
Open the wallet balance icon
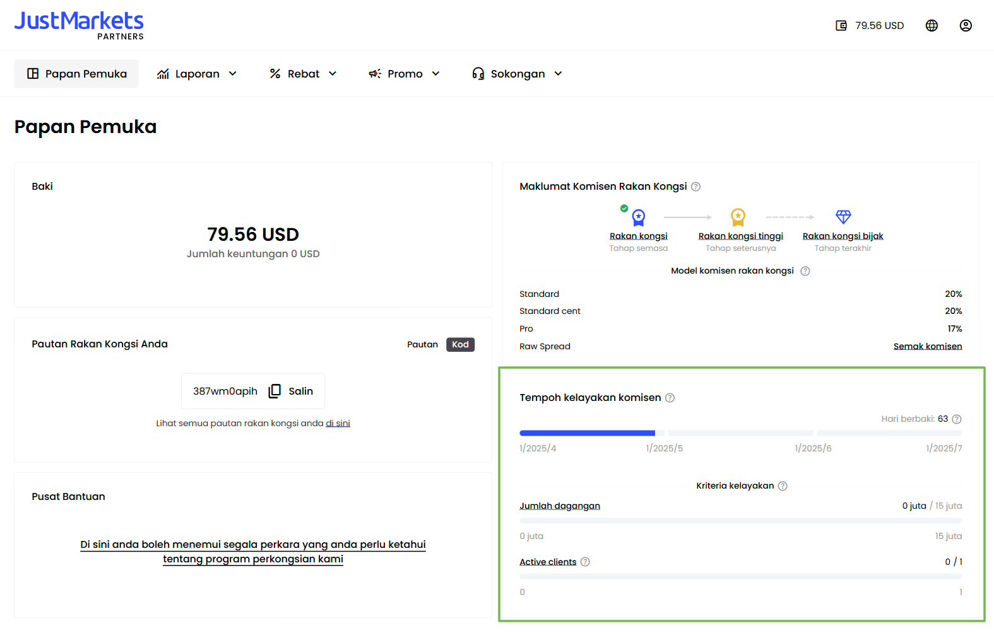(x=841, y=26)
